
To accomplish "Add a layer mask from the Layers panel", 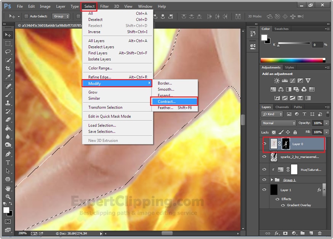I will point(285,233).
